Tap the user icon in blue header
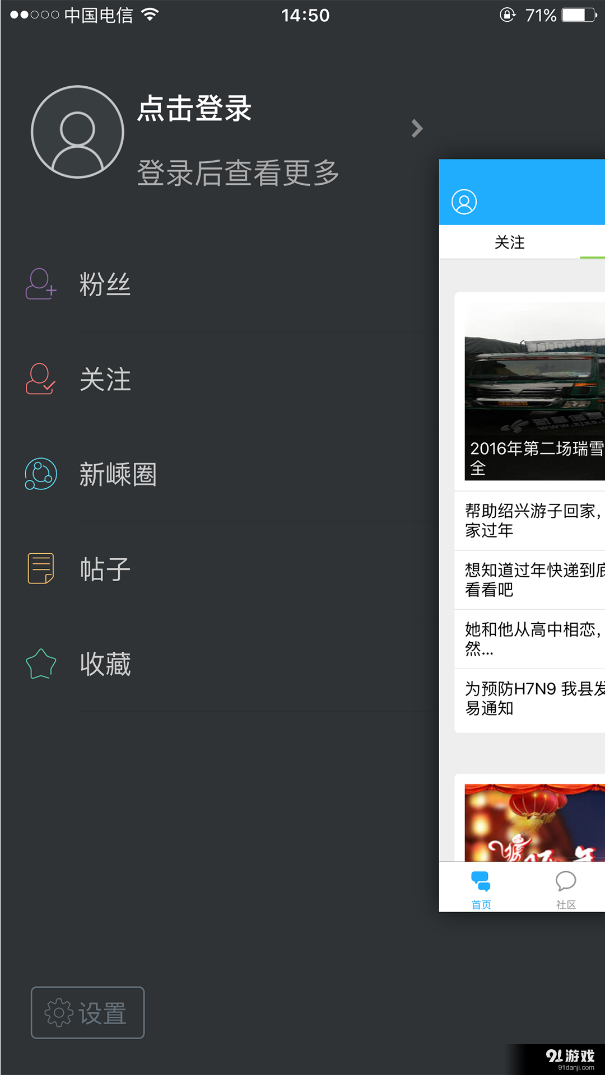 464,202
